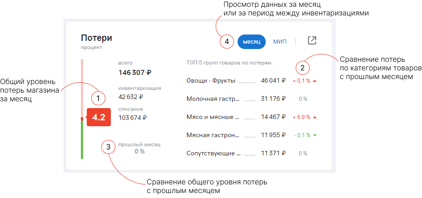
Task: Click the Потери widget title
Action: pos(96,38)
